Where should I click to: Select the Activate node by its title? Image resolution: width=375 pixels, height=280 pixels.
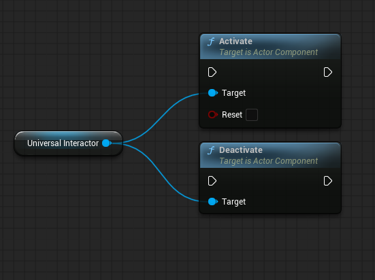click(235, 41)
